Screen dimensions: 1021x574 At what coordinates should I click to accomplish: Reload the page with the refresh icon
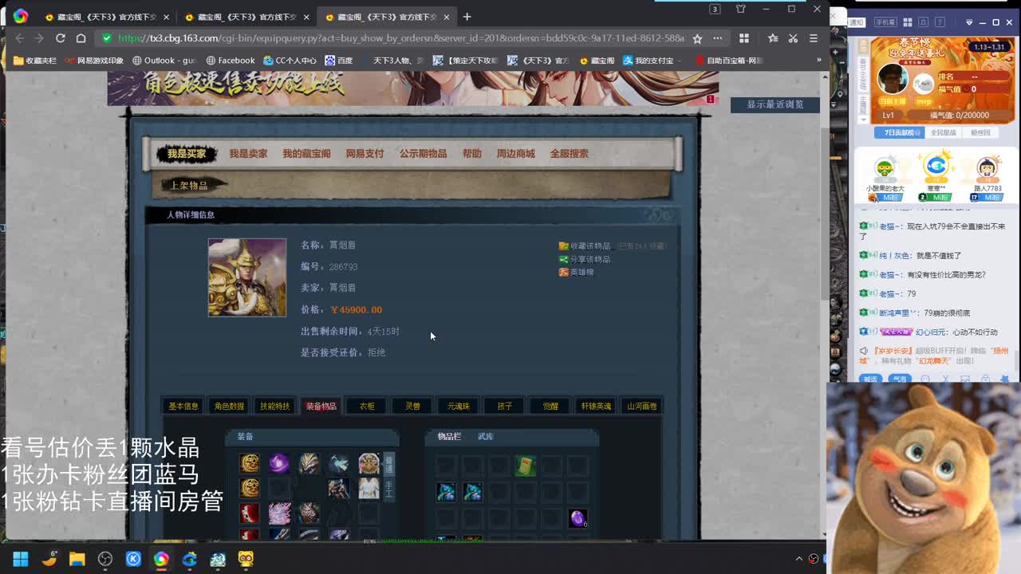click(60, 38)
